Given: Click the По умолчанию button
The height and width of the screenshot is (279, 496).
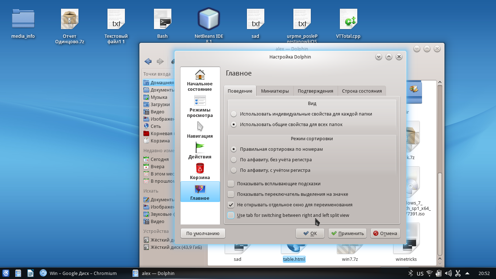Looking at the screenshot, I should tap(203, 233).
